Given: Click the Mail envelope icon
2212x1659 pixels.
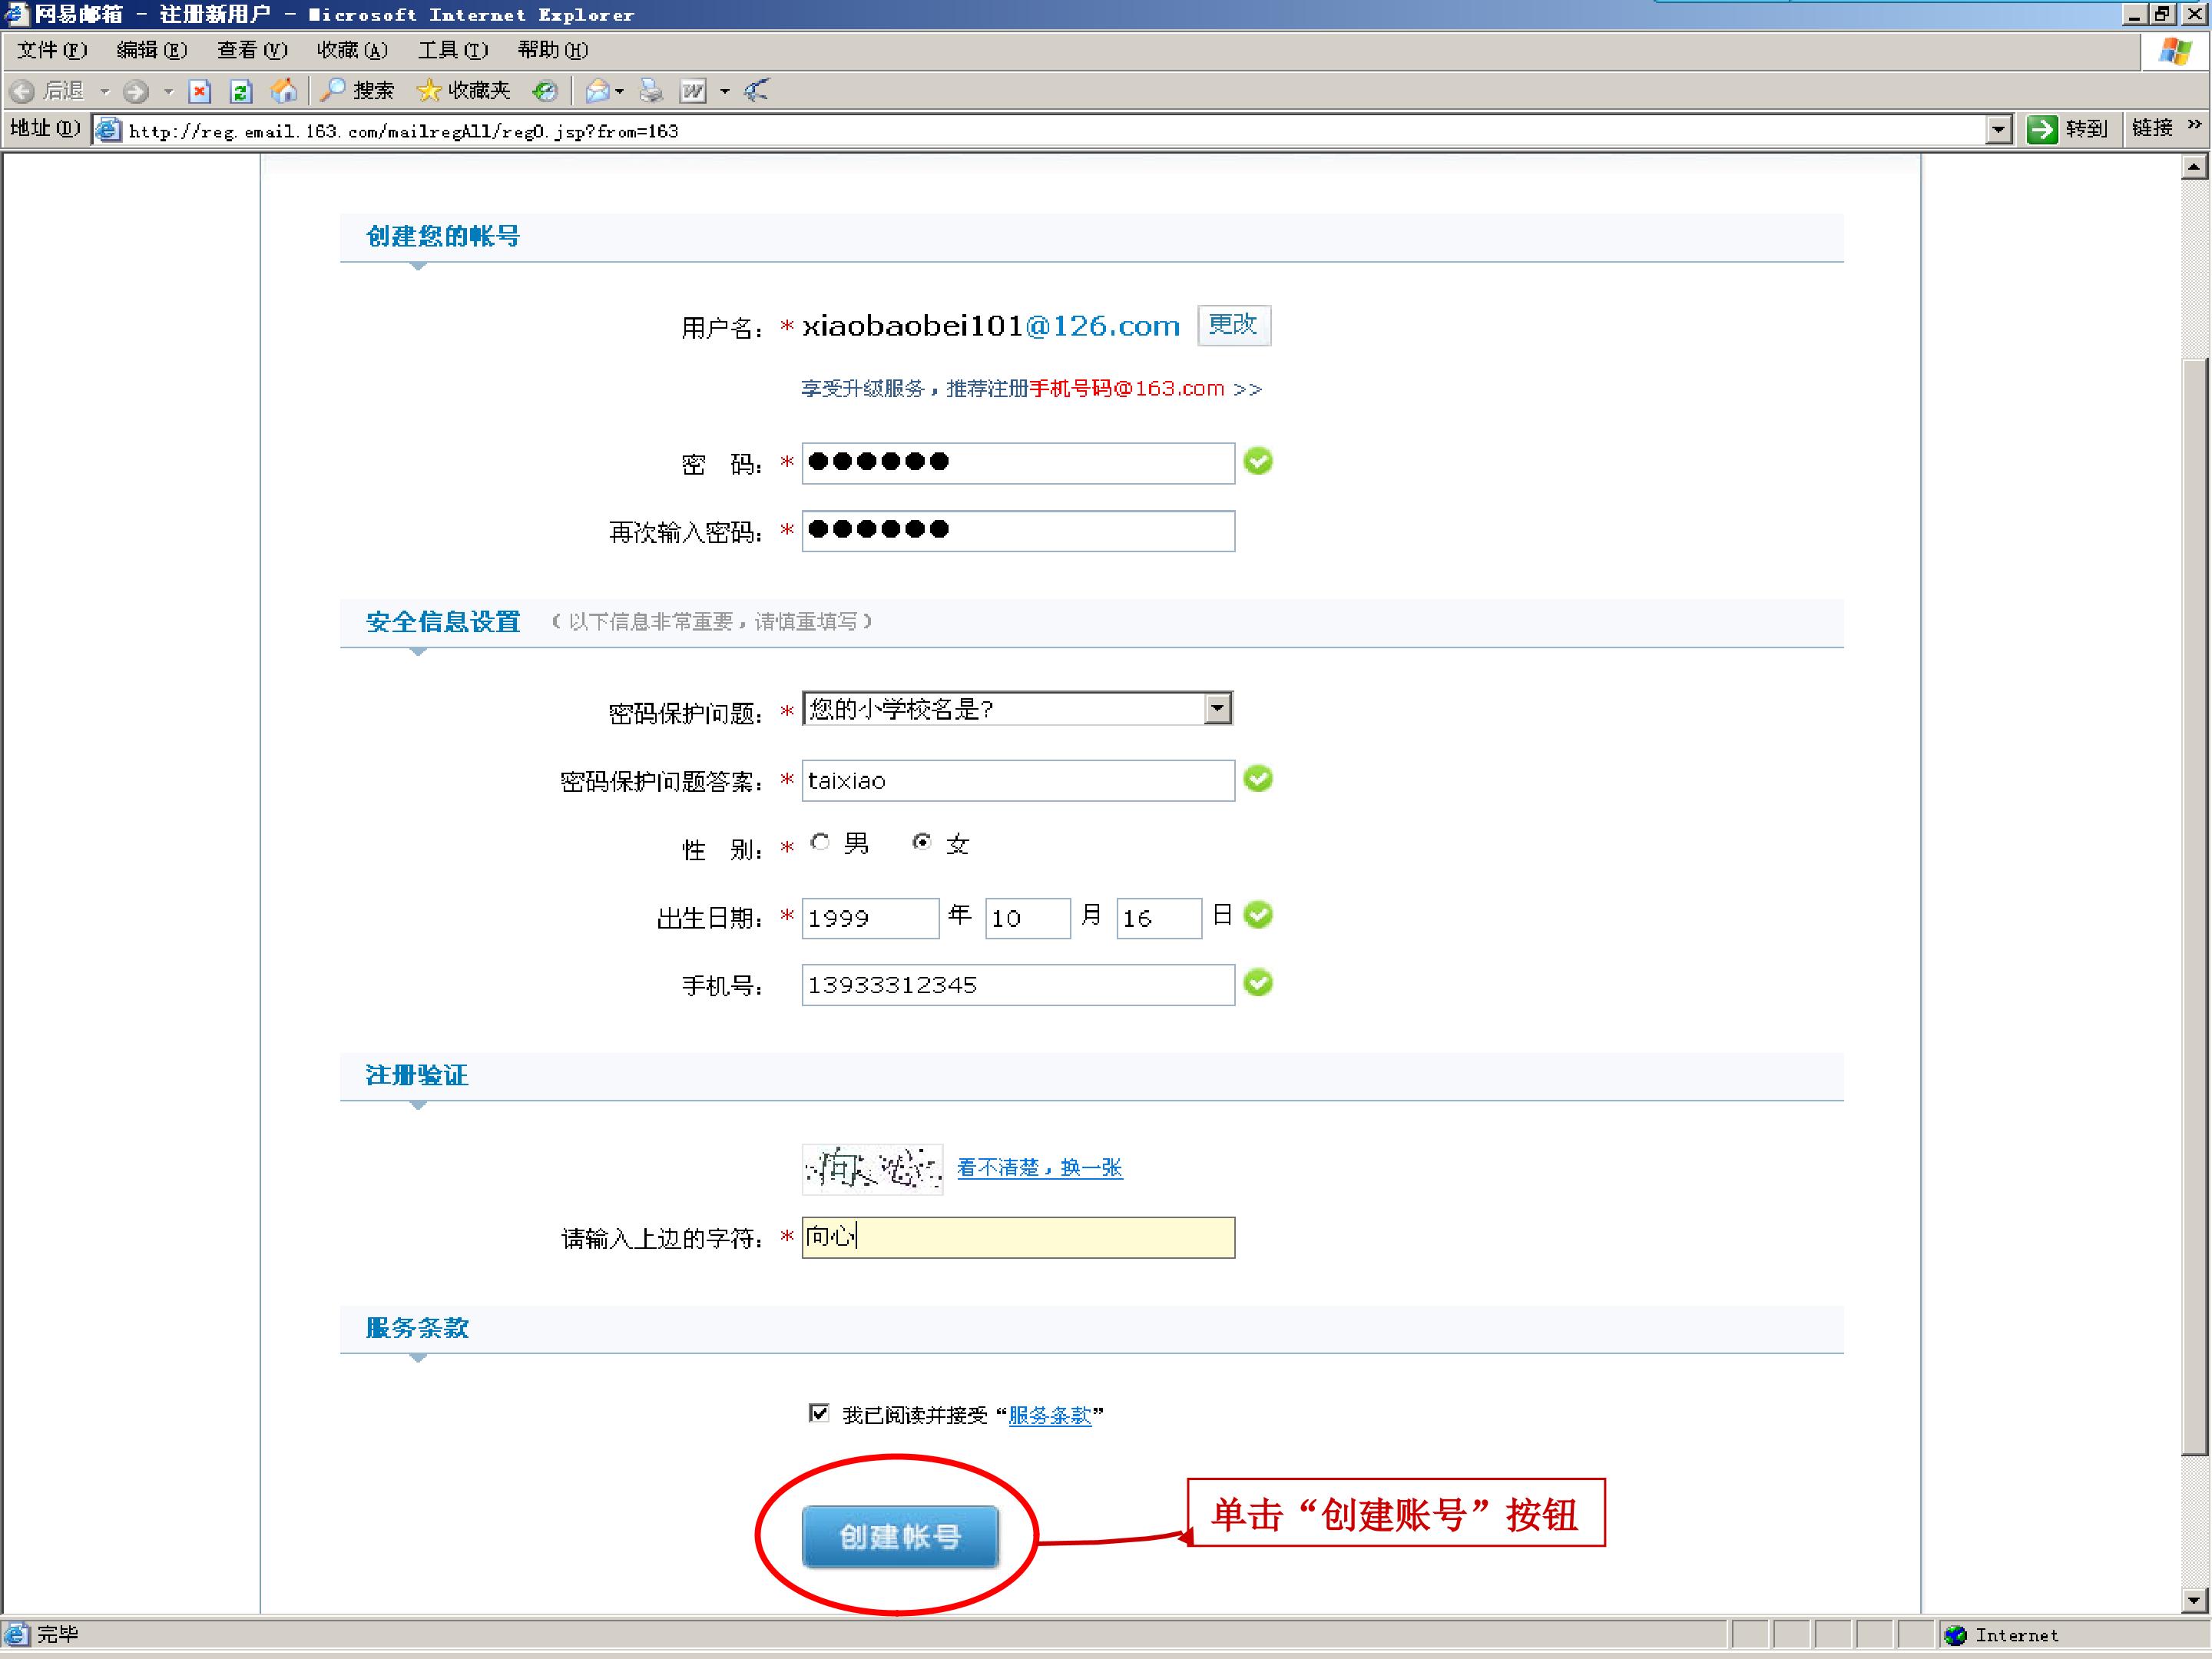Looking at the screenshot, I should pyautogui.click(x=597, y=91).
